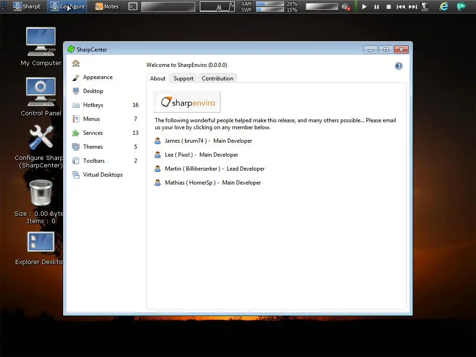Click the RAM usage bar
This screenshot has height=357, width=476.
pyautogui.click(x=270, y=4)
